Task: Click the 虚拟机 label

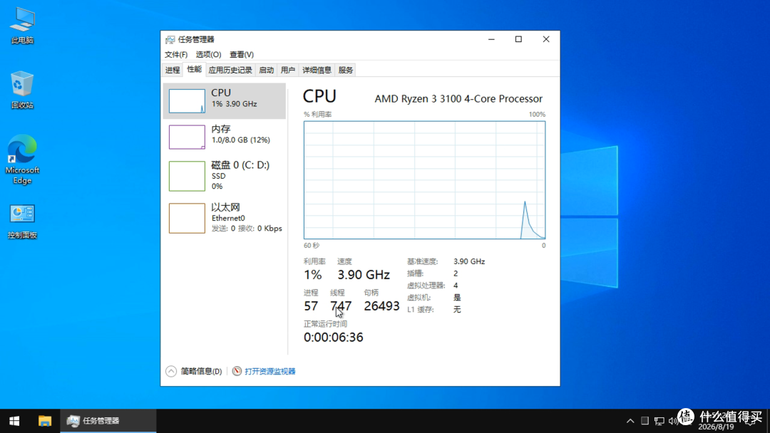Action: coord(419,298)
